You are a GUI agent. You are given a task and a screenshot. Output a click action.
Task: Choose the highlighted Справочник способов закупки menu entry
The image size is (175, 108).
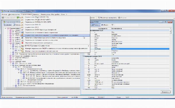(55, 35)
